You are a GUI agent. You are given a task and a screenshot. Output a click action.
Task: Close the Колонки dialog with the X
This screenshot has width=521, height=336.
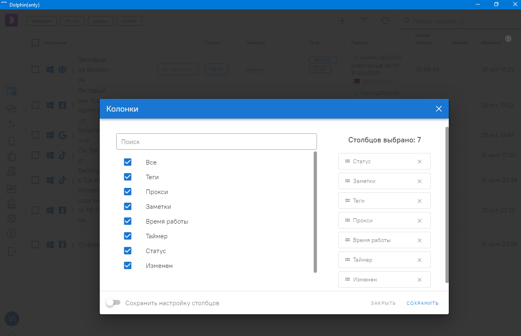[x=439, y=109]
